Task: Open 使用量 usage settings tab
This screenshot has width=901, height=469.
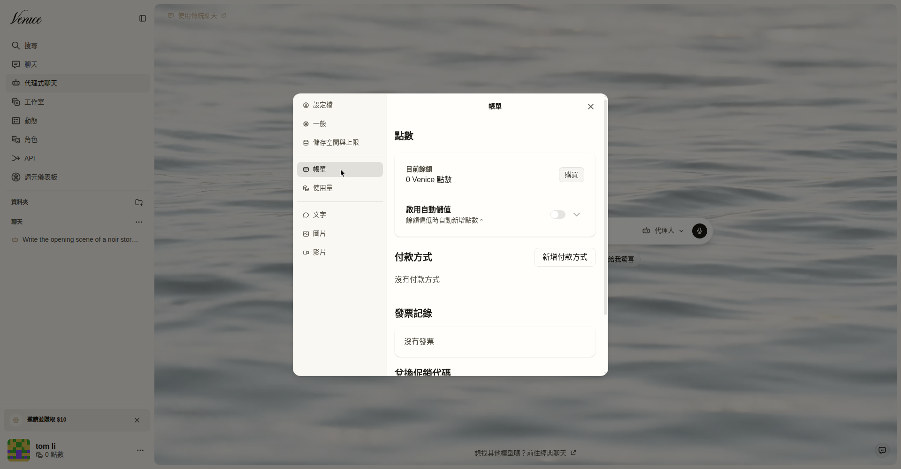Action: (340, 188)
